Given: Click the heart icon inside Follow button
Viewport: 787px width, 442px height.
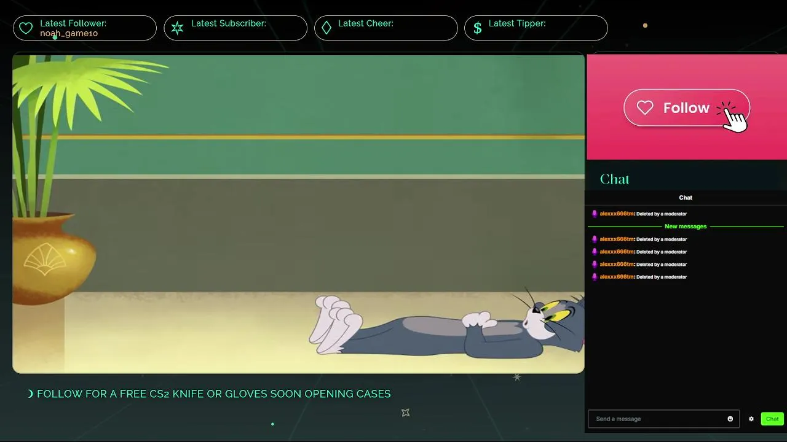Looking at the screenshot, I should pyautogui.click(x=645, y=108).
